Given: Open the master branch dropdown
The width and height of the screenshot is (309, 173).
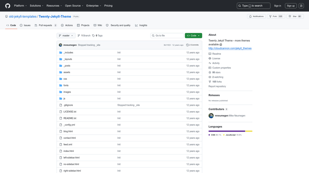Looking at the screenshot, I should 66,35.
